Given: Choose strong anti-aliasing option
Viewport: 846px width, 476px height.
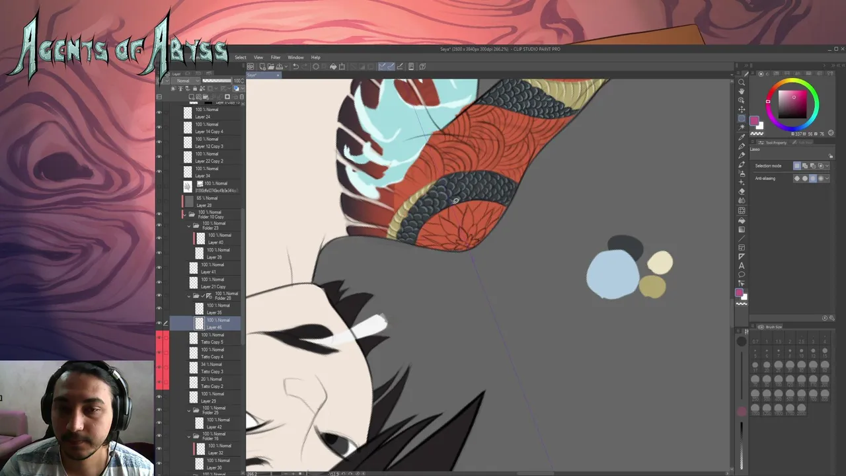Looking at the screenshot, I should 821,178.
